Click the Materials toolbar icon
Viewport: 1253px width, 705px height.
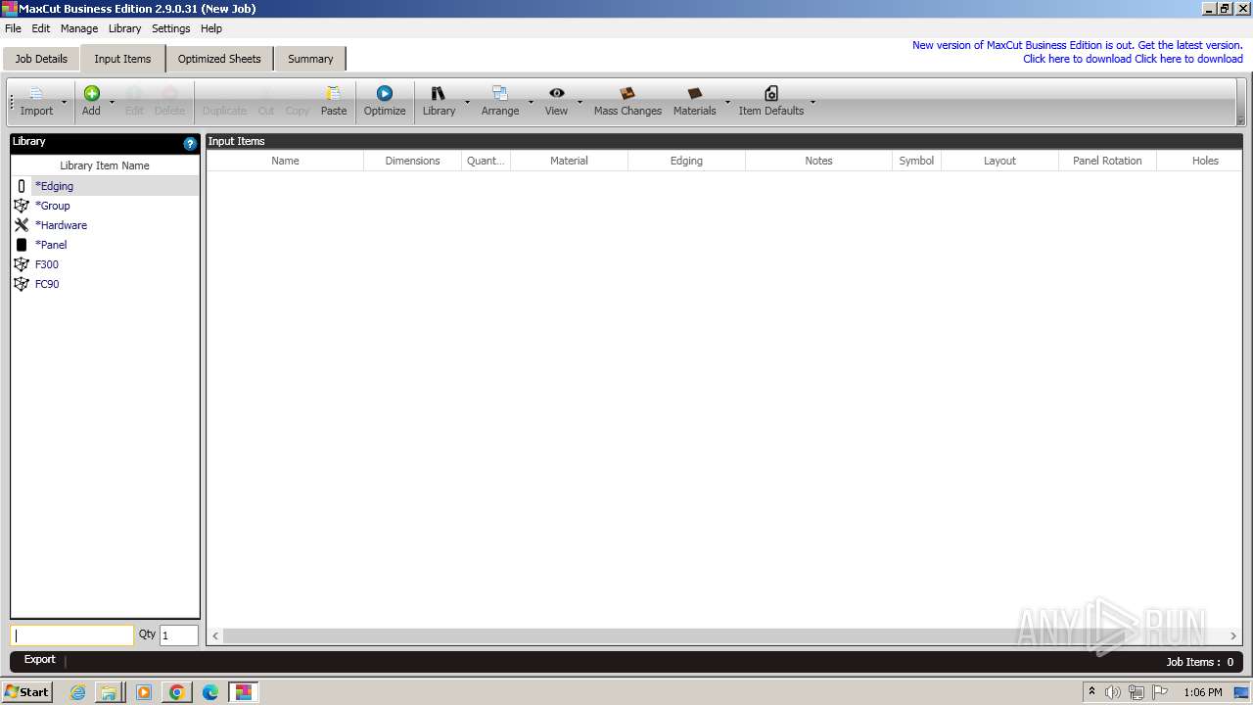(695, 93)
